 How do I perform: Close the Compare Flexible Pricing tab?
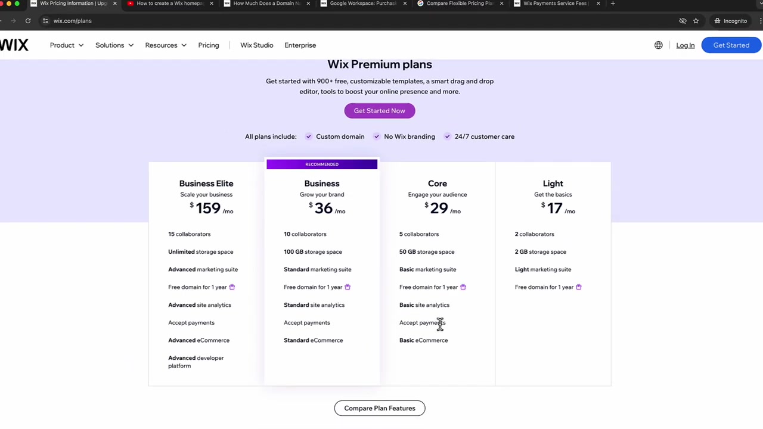(501, 4)
